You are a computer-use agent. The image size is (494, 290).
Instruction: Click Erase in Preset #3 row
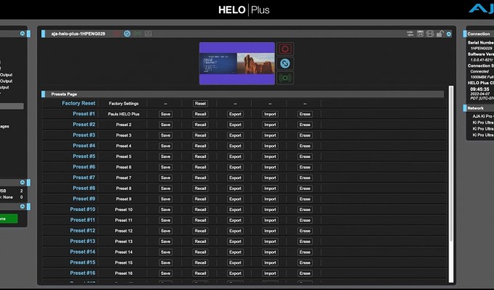pos(305,136)
